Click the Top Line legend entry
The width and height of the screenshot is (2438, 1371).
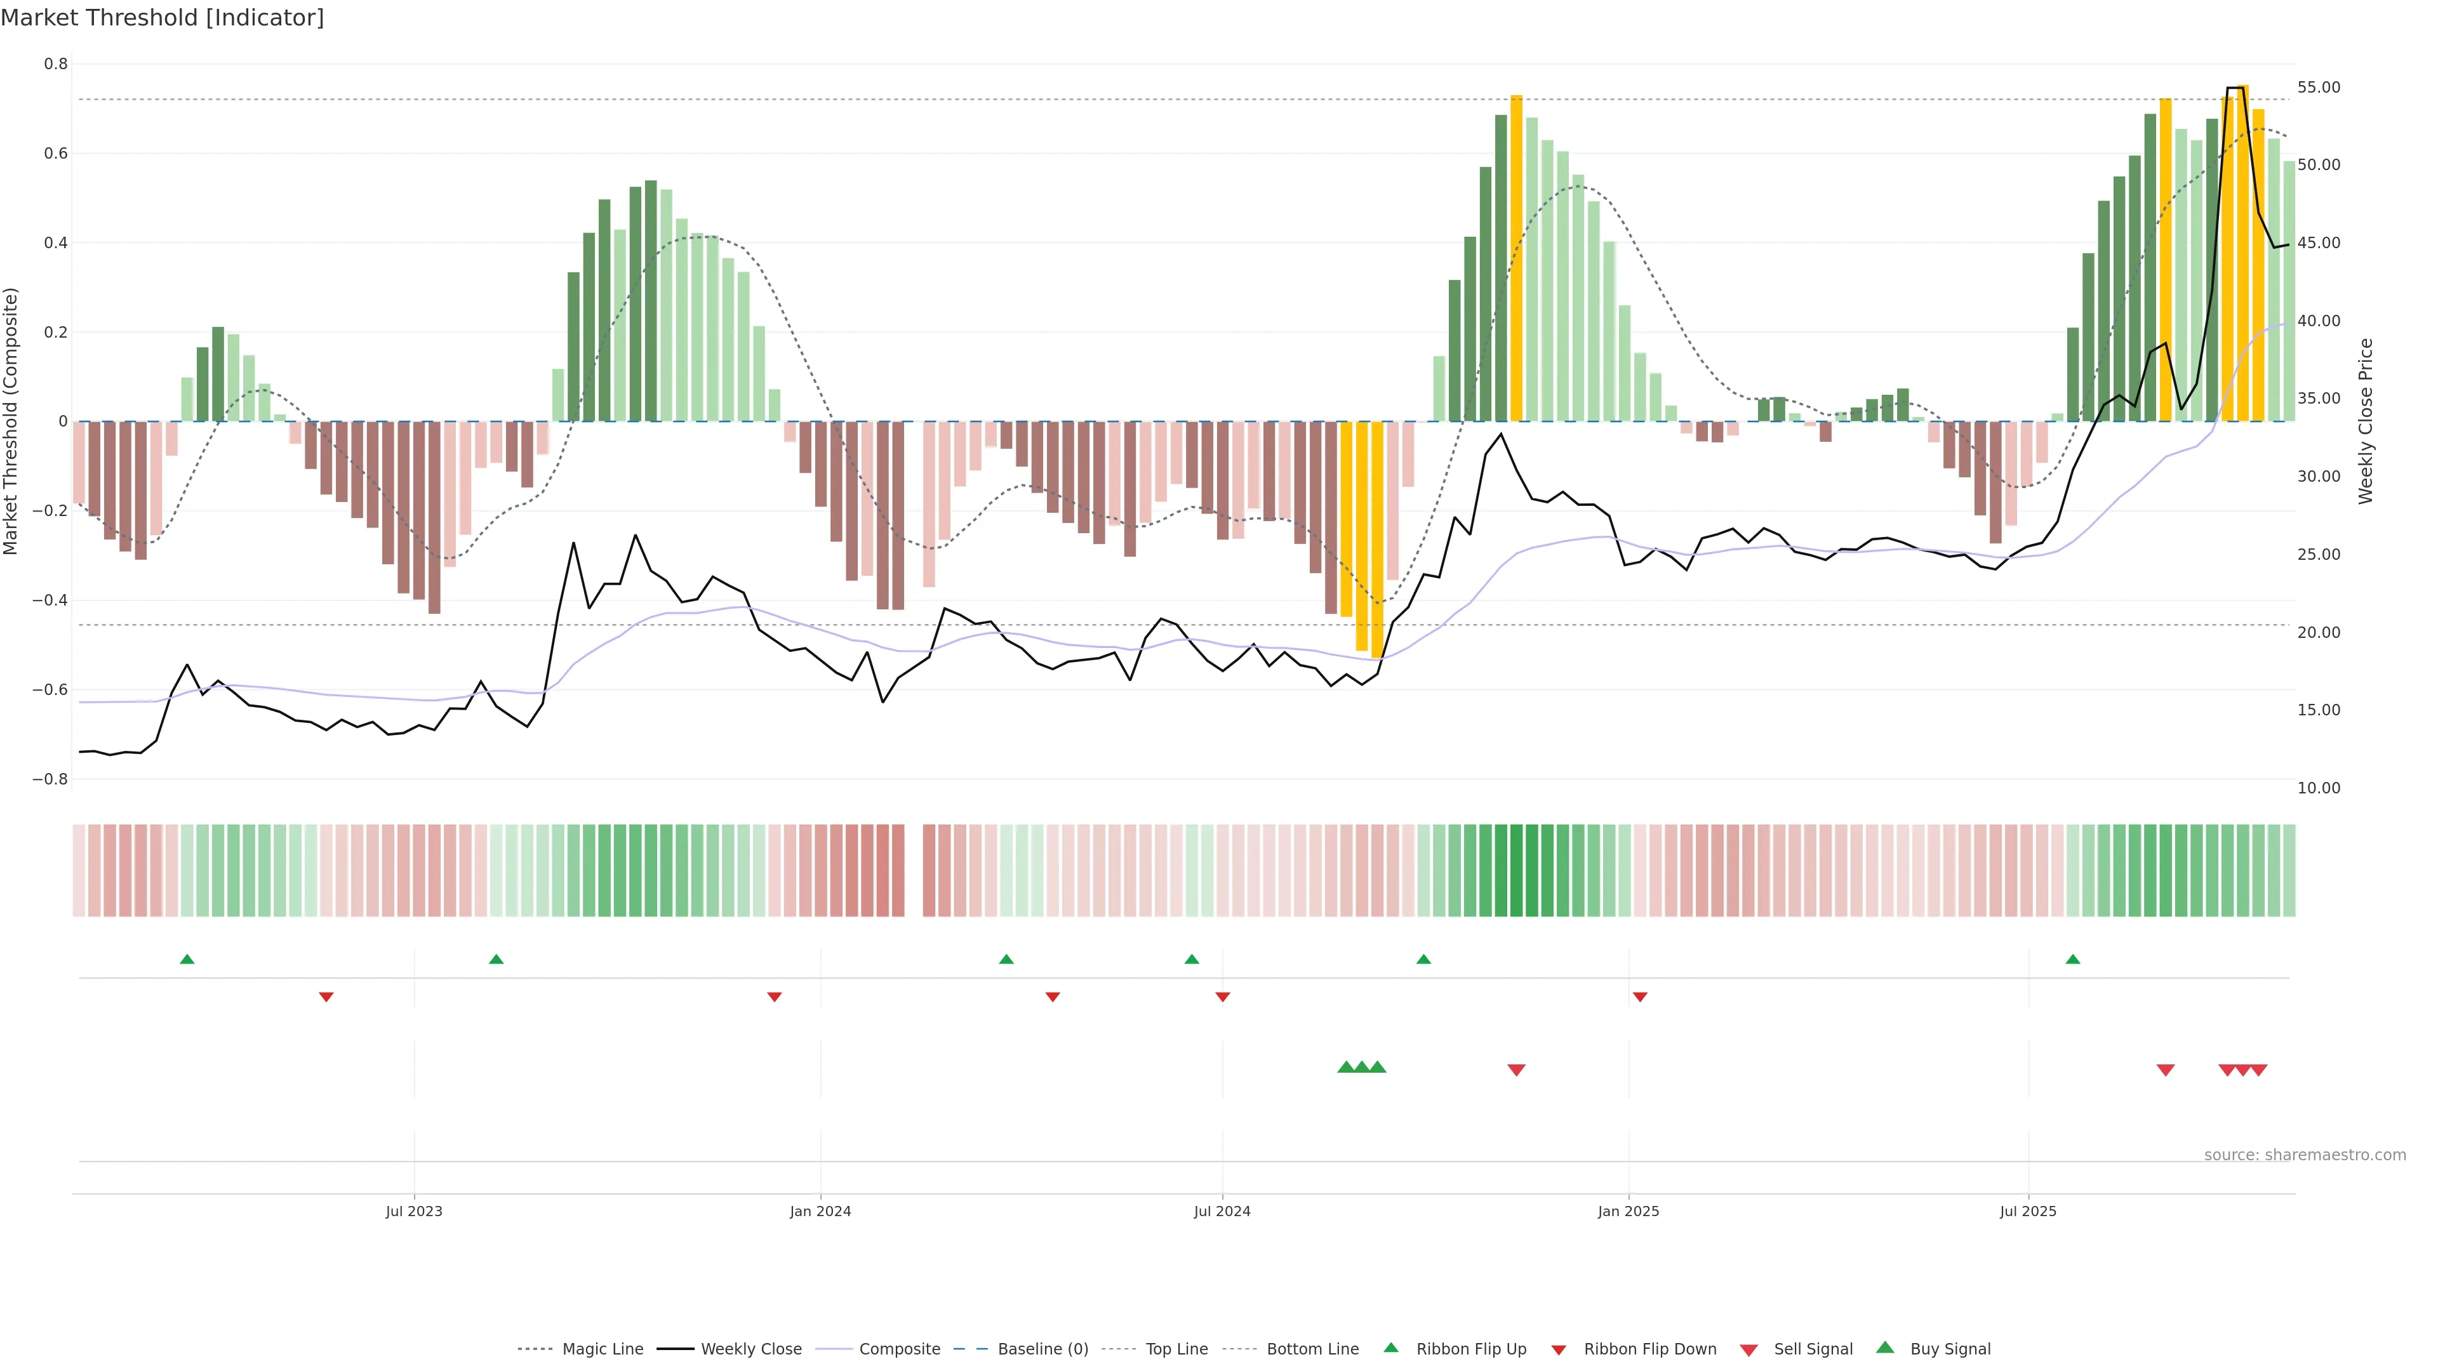click(x=1176, y=1348)
